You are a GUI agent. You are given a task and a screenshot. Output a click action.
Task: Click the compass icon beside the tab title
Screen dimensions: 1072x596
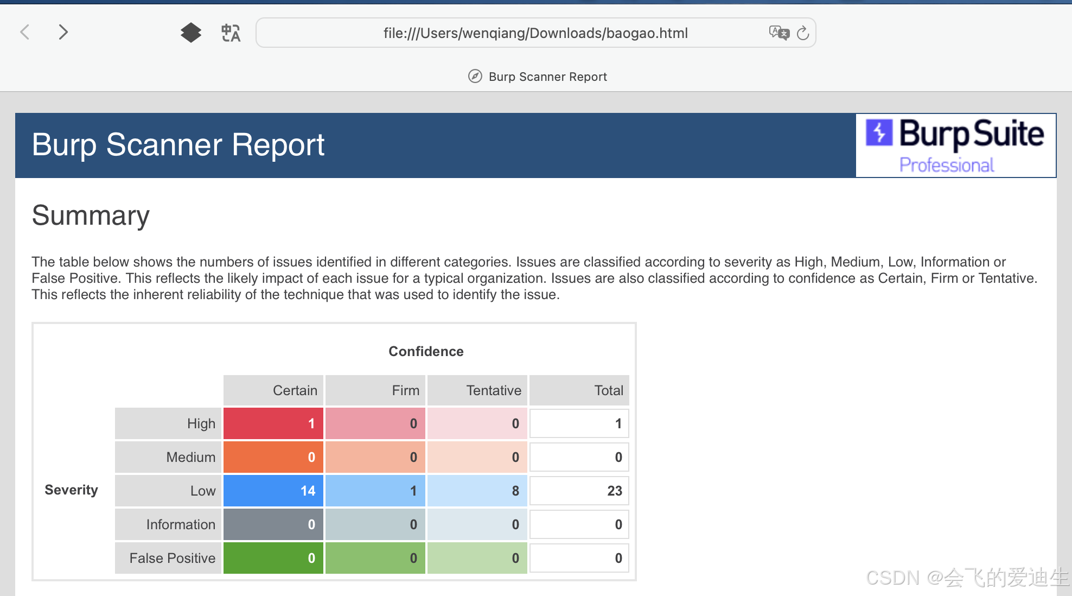[x=475, y=77]
